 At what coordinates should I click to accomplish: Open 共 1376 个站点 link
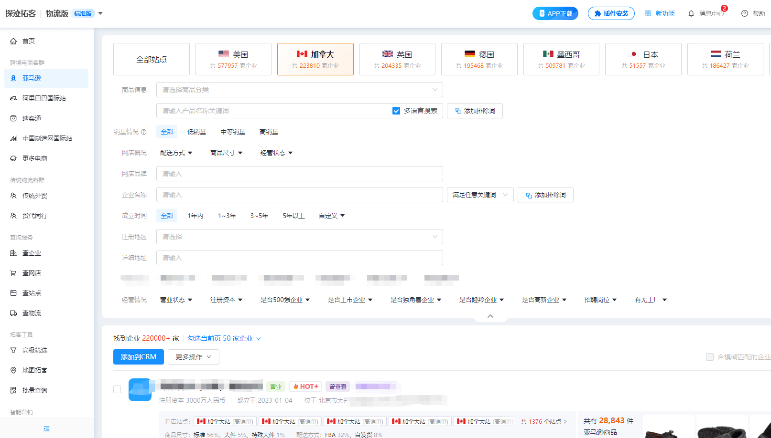pos(544,422)
